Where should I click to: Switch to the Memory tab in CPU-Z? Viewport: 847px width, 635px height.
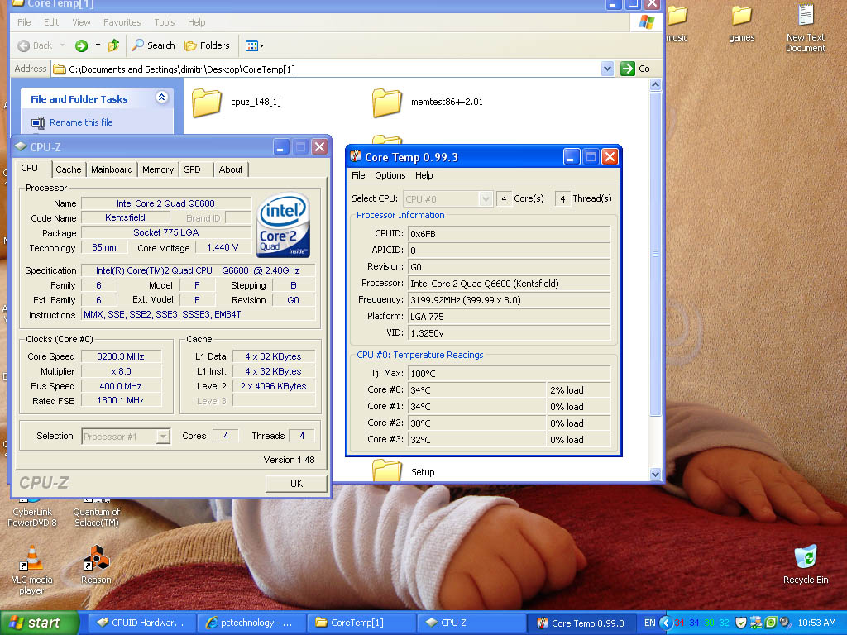pyautogui.click(x=158, y=169)
